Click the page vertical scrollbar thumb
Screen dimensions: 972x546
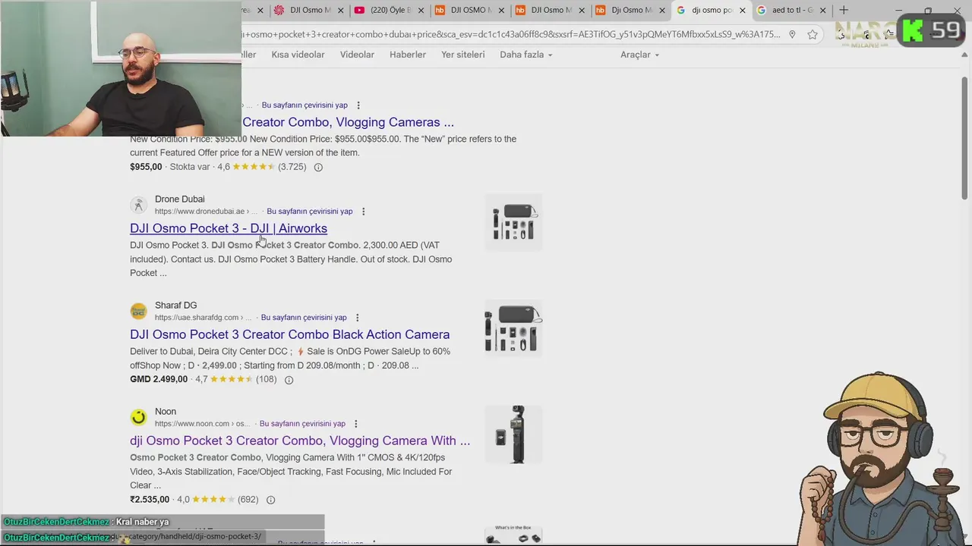click(x=965, y=136)
